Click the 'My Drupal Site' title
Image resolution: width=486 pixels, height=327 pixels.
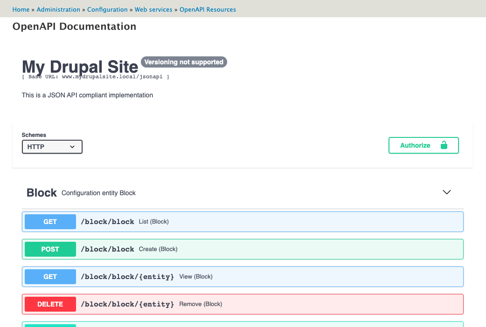point(80,67)
